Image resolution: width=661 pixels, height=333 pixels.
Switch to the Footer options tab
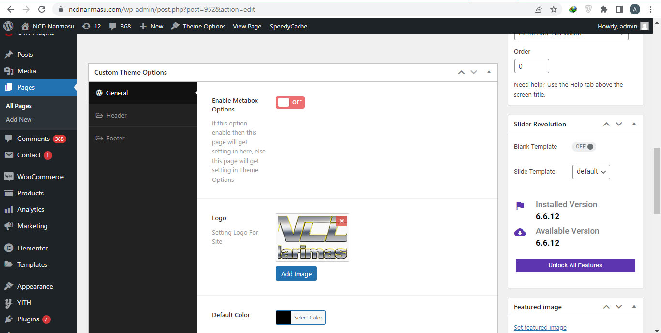point(143,138)
